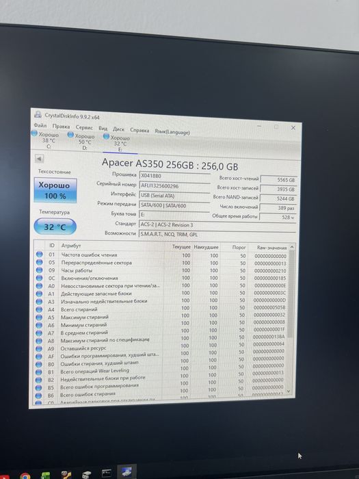Click raw value 00000000138A
The image size is (359, 479).
coord(269,337)
